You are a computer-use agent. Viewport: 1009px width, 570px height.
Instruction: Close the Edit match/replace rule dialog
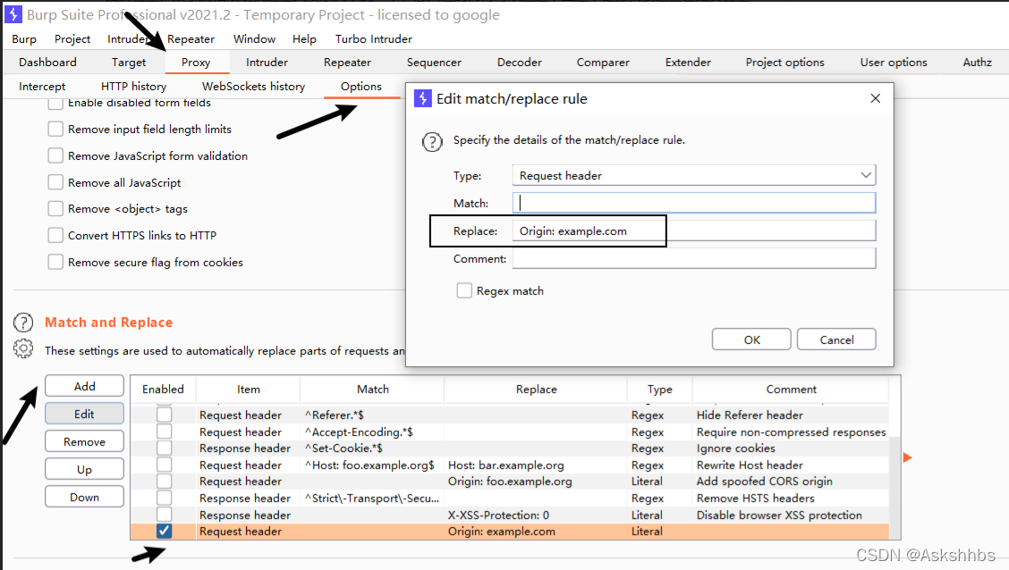pyautogui.click(x=875, y=98)
